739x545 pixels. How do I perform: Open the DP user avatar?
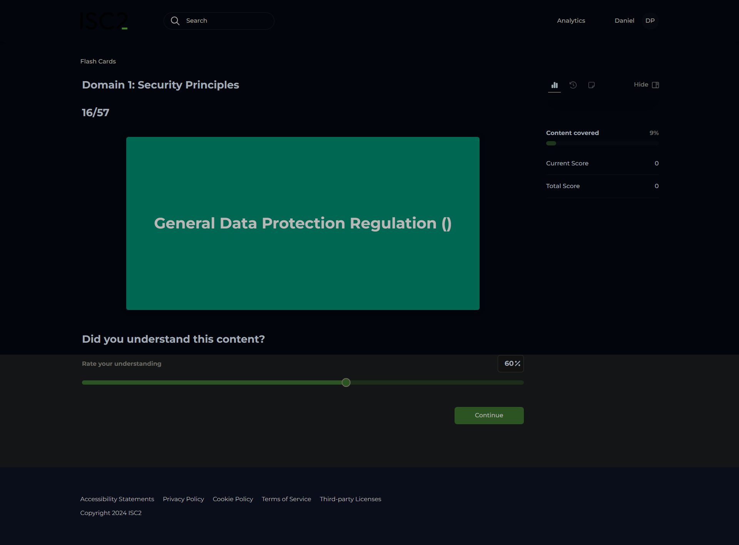point(650,21)
